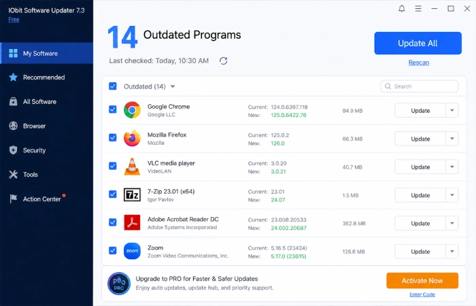
Task: Click the PRO badge icon
Action: tap(119, 284)
